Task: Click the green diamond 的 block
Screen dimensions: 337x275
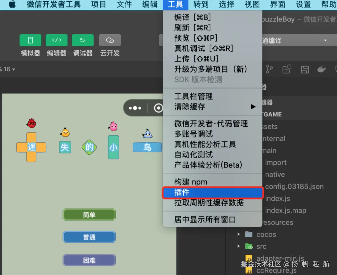Action: click(89, 147)
